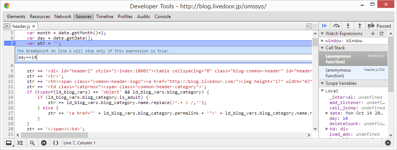Click the call_jsonp variable row

[x=357, y=108]
